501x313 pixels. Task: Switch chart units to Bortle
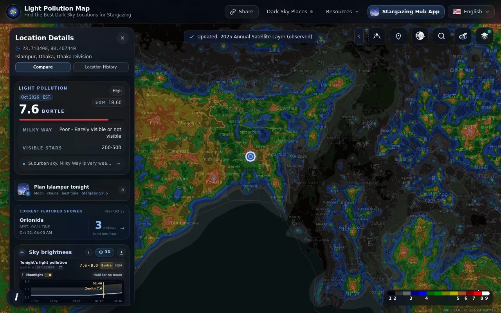(106, 265)
